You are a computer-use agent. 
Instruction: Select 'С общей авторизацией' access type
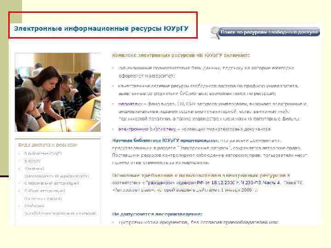pyautogui.click(x=45, y=191)
